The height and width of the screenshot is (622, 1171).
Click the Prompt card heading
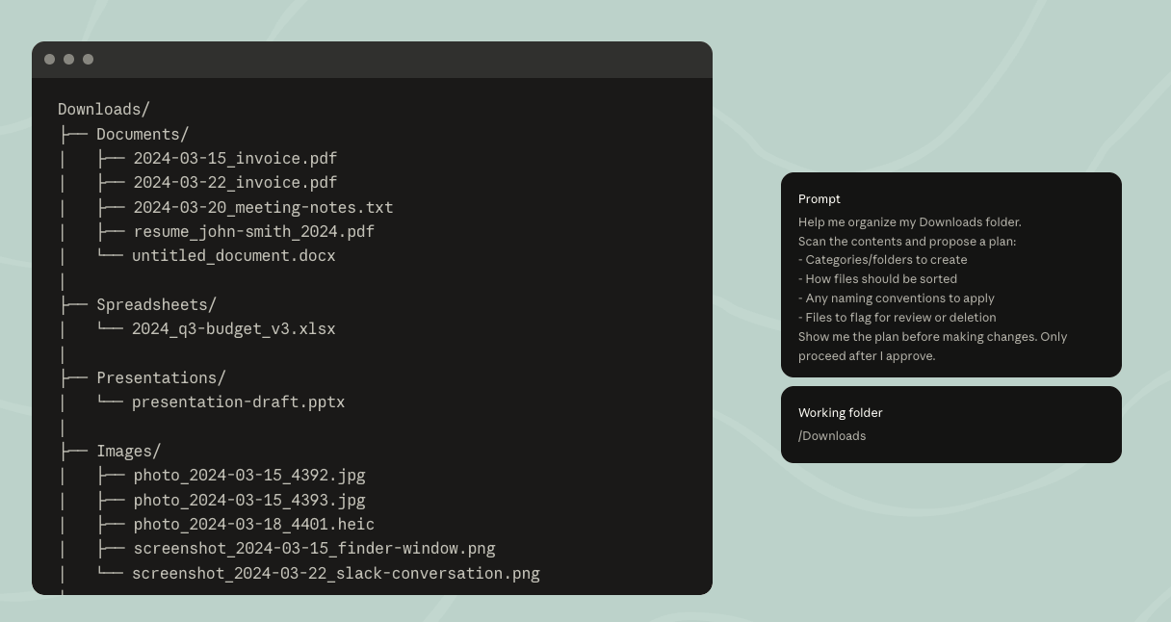(819, 199)
